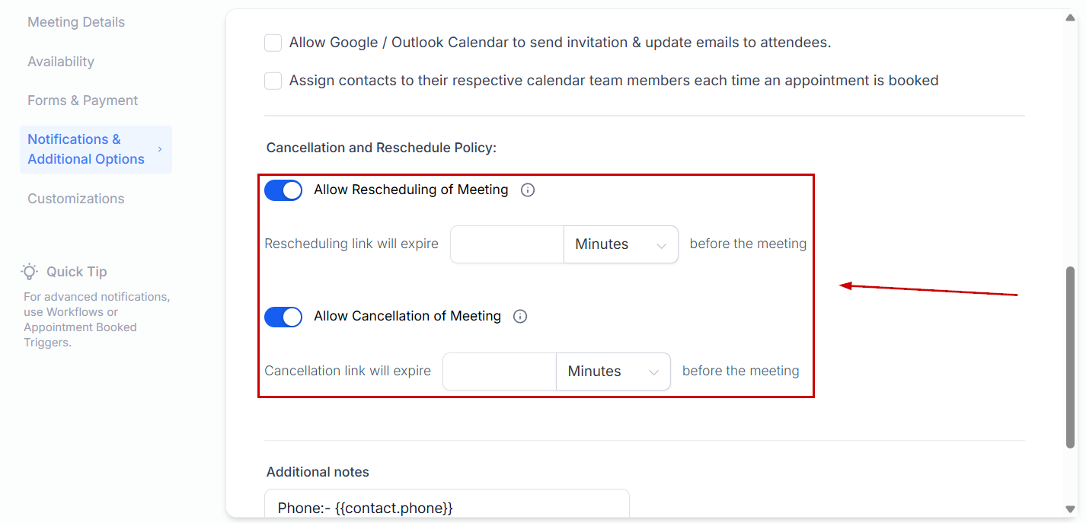
Task: Click Quick Tip description about Workflows
Action: [97, 320]
